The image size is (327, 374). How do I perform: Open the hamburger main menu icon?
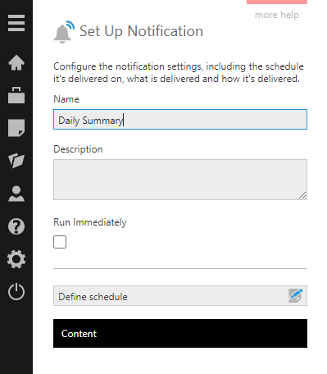point(16,23)
